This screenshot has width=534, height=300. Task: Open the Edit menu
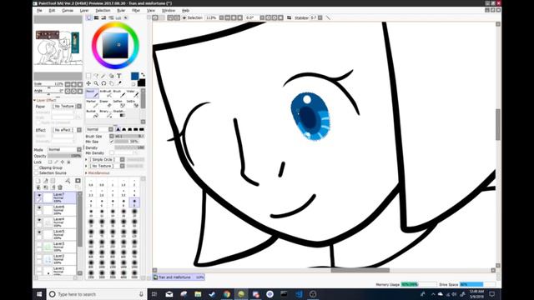pos(52,11)
